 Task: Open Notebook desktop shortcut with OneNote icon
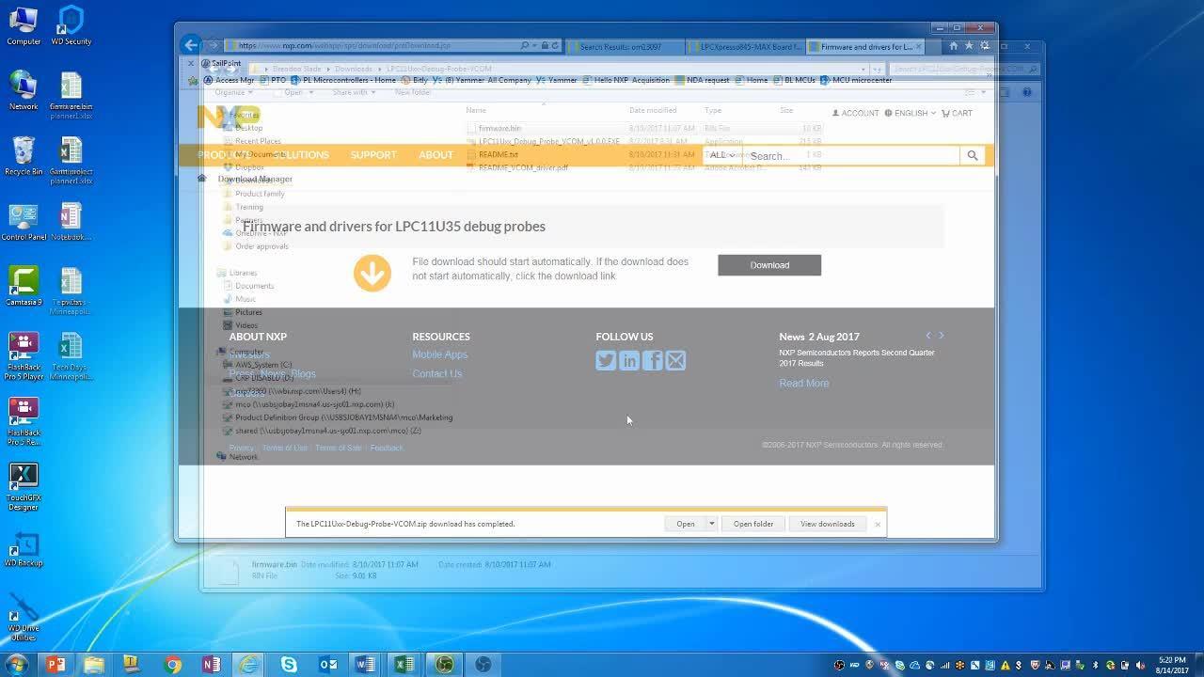[x=71, y=221]
